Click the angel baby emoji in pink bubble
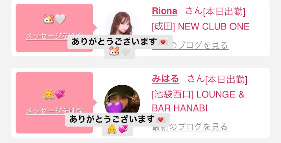Image resolution: width=281 pixels, height=143 pixels. click(x=49, y=95)
